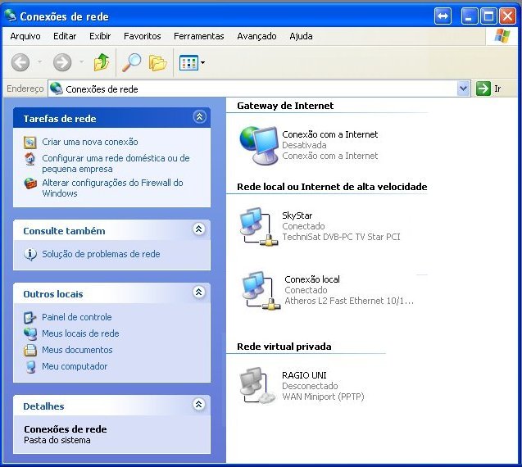Click Atheros L2 Fast Ethernet text
Image resolution: width=522 pixels, height=467 pixels.
(x=349, y=301)
